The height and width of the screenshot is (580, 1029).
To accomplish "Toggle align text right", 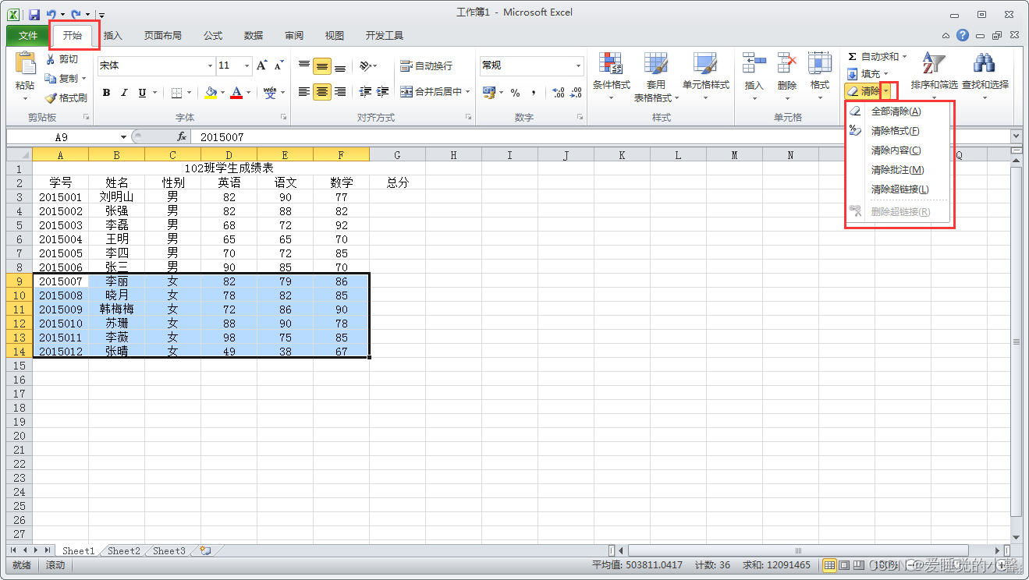I will pos(340,92).
